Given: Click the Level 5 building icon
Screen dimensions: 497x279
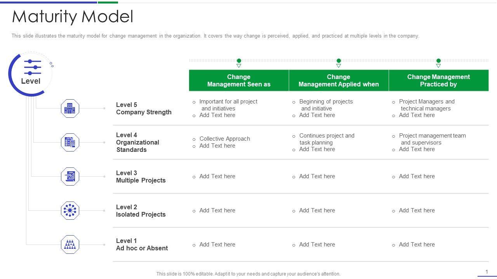Looking at the screenshot, I should click(x=70, y=108).
